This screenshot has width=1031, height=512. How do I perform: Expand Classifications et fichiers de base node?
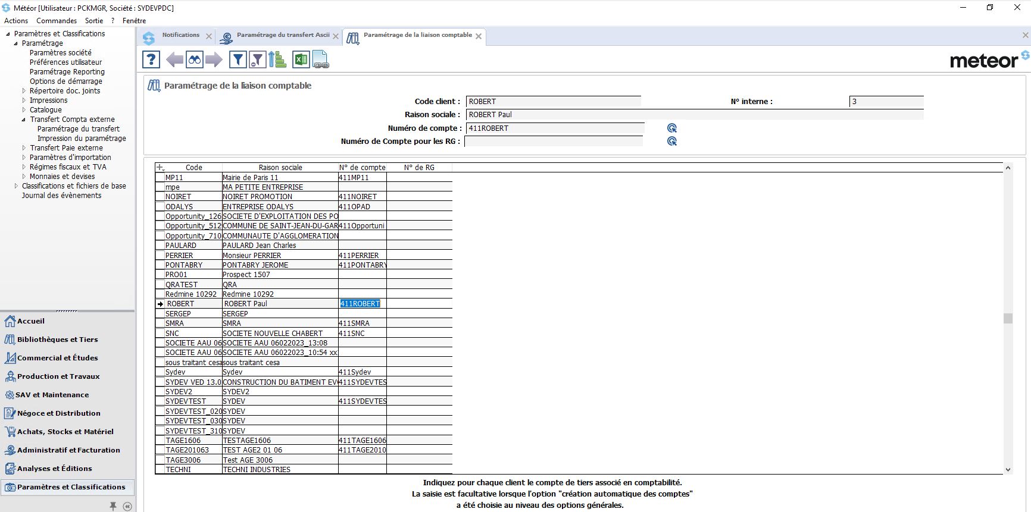pyautogui.click(x=16, y=186)
